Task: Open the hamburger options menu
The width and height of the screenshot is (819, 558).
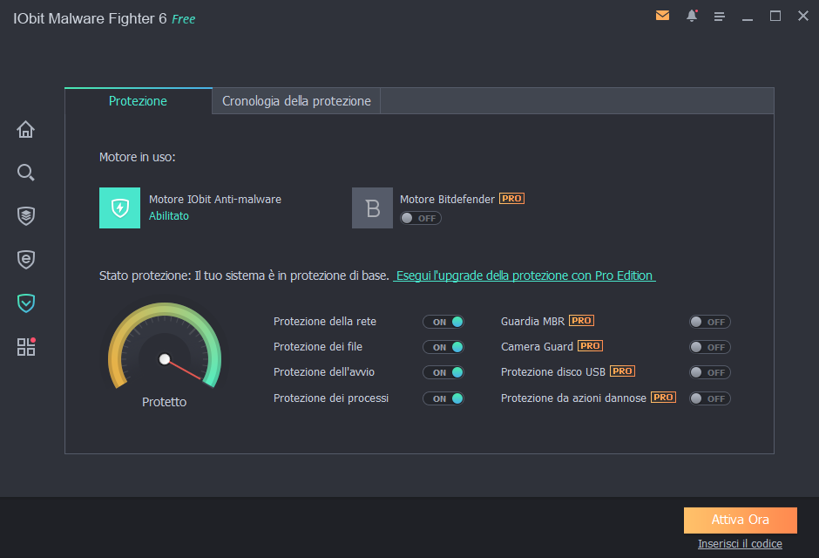Action: click(x=720, y=17)
